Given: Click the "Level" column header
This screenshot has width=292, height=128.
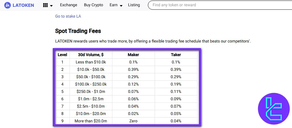Looking at the screenshot, I should (x=62, y=55).
